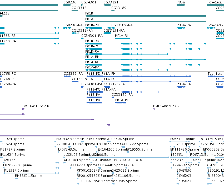Open EST RP001026848.5prime

[94, 171]
